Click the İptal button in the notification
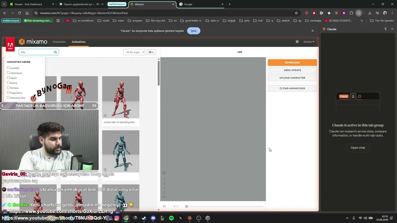 [x=194, y=31]
